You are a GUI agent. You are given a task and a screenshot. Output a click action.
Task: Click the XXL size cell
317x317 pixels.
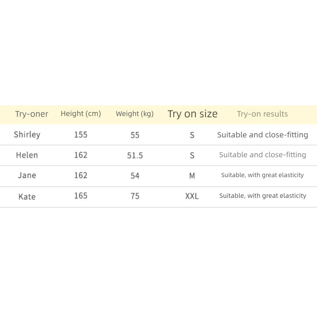click(x=192, y=196)
